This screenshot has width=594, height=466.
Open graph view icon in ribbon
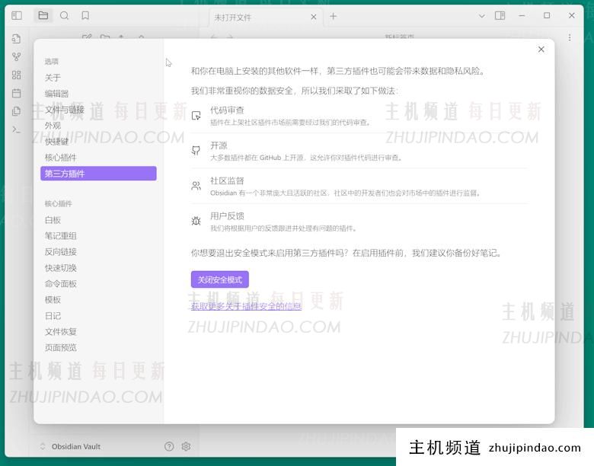pos(16,57)
